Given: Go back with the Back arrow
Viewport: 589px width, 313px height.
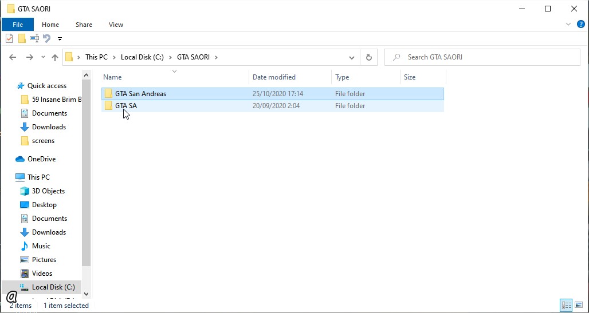Looking at the screenshot, I should point(13,57).
